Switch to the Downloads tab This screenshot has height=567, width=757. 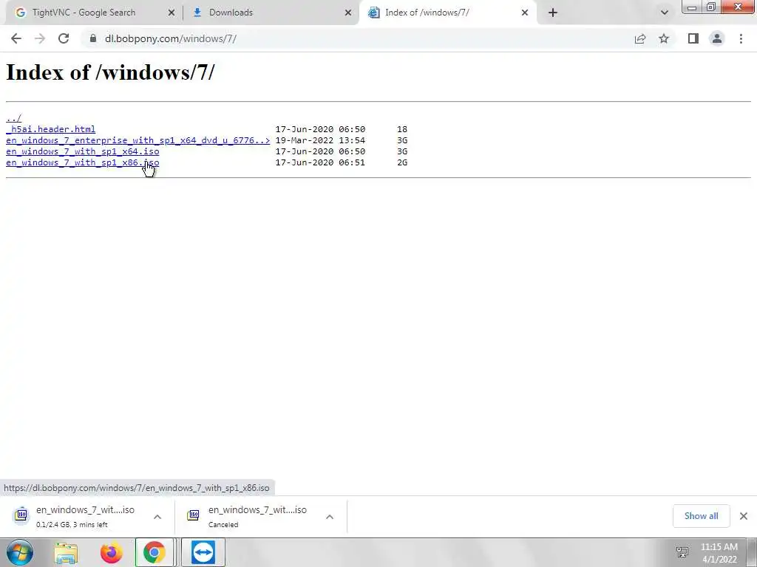[271, 13]
